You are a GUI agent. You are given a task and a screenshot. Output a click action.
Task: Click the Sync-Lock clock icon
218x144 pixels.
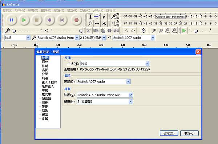(144, 31)
